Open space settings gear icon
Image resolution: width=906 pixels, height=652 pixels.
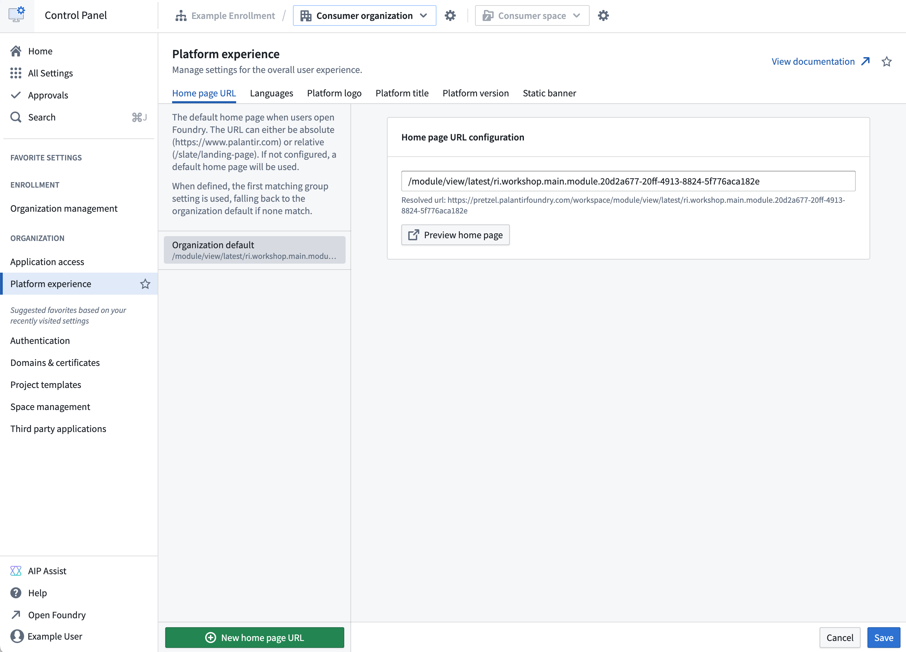[x=603, y=15]
